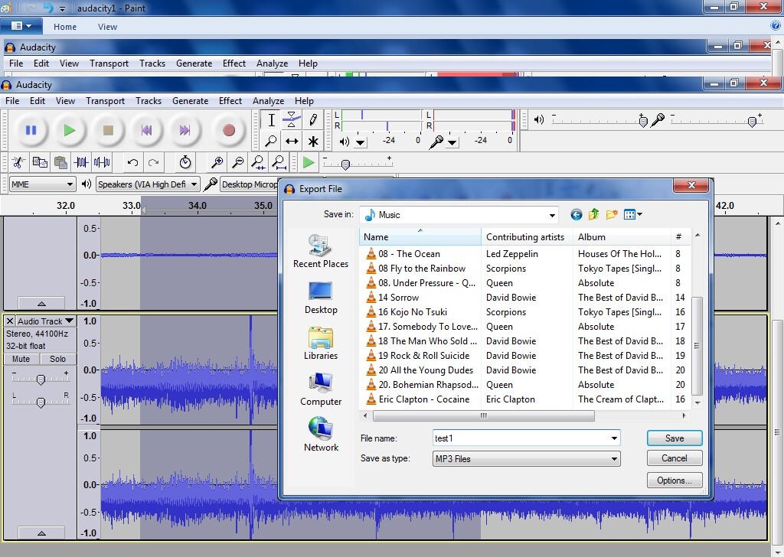Select the Multi-Tool asterisk icon

pyautogui.click(x=313, y=142)
